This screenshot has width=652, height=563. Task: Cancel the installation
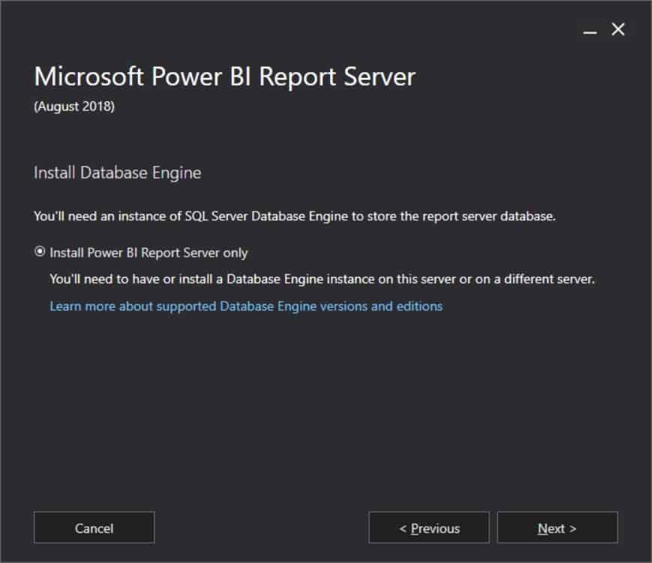94,528
